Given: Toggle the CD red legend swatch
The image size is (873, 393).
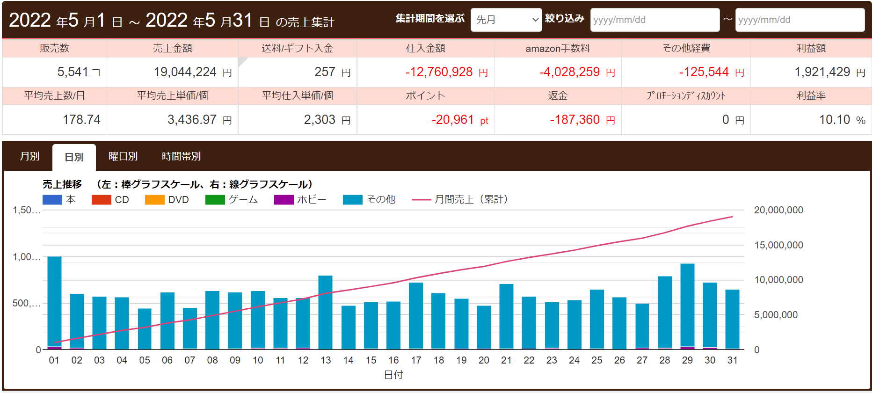Looking at the screenshot, I should (x=101, y=200).
